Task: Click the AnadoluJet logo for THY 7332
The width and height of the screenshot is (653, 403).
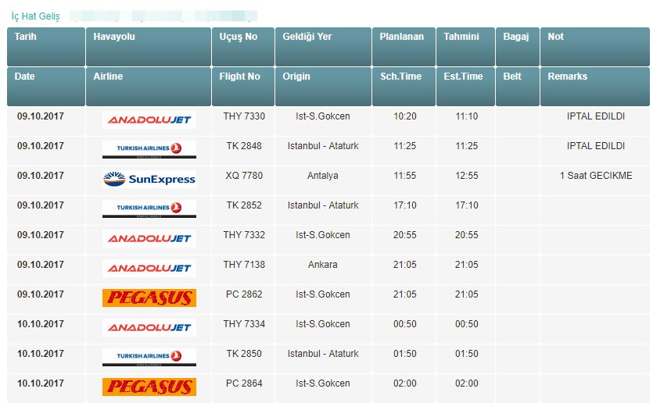Action: coord(149,239)
